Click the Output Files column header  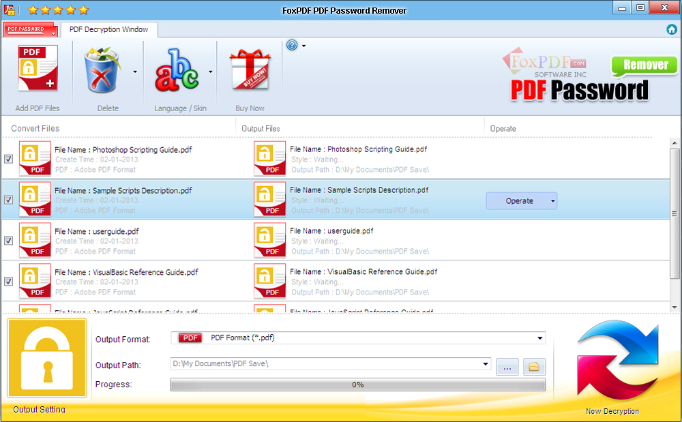click(x=261, y=129)
